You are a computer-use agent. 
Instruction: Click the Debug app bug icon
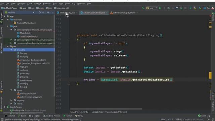[x=169, y=8]
